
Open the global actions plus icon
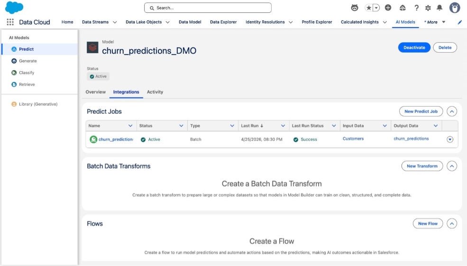tap(388, 8)
